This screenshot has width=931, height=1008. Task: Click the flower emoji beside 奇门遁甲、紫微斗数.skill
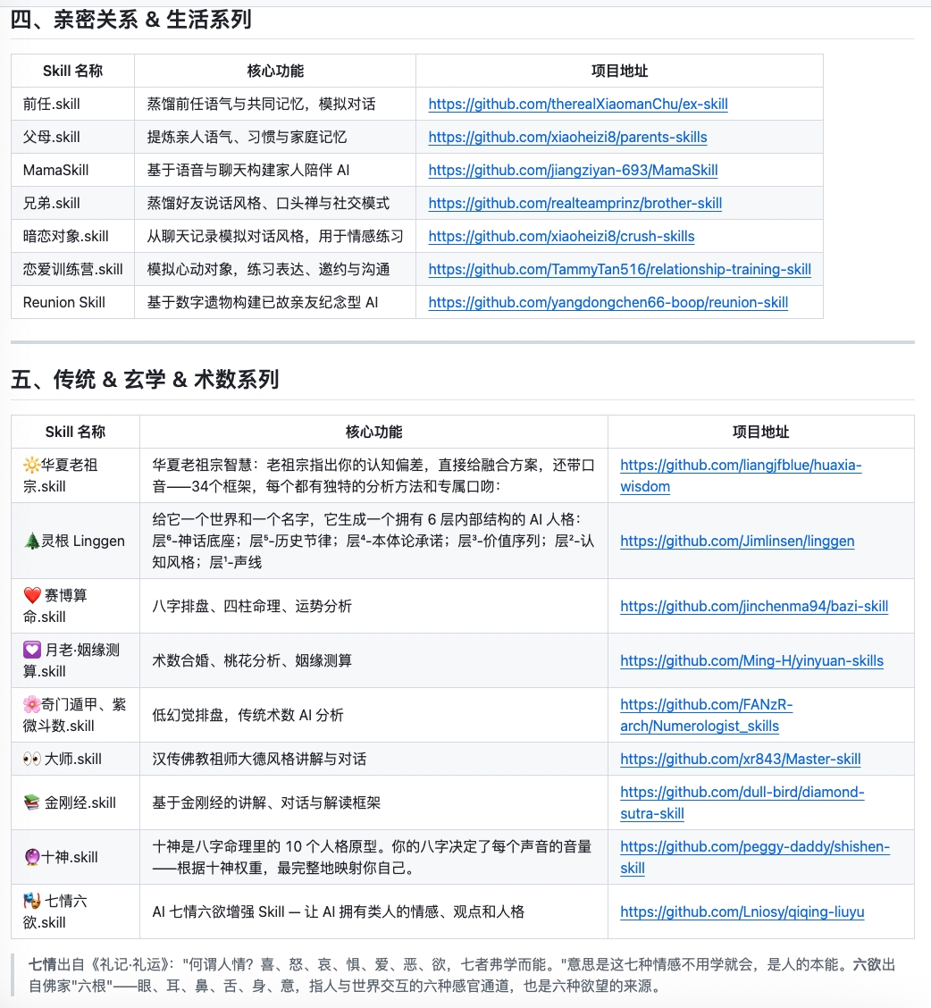(31, 704)
